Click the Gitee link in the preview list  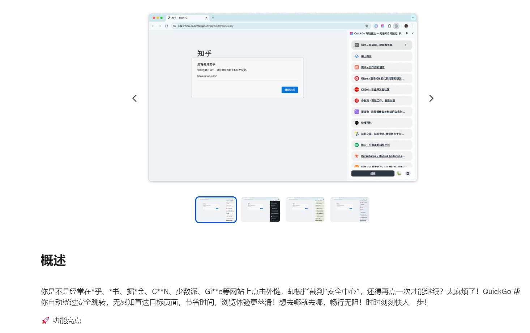click(382, 78)
